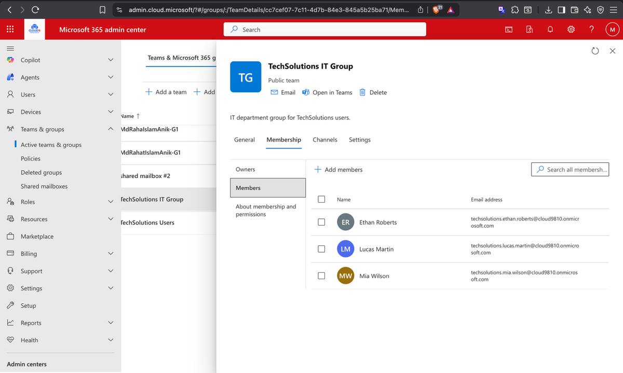The width and height of the screenshot is (623, 373).
Task: Click the Copilot icon in sidebar
Action: [x=10, y=60]
